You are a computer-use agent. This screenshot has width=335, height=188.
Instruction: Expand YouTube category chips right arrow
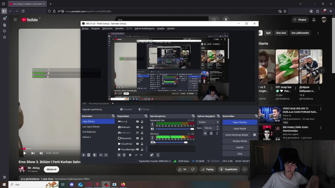pos(318,33)
